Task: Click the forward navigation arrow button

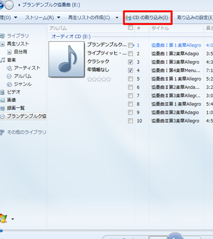Action: tap(9, 5)
